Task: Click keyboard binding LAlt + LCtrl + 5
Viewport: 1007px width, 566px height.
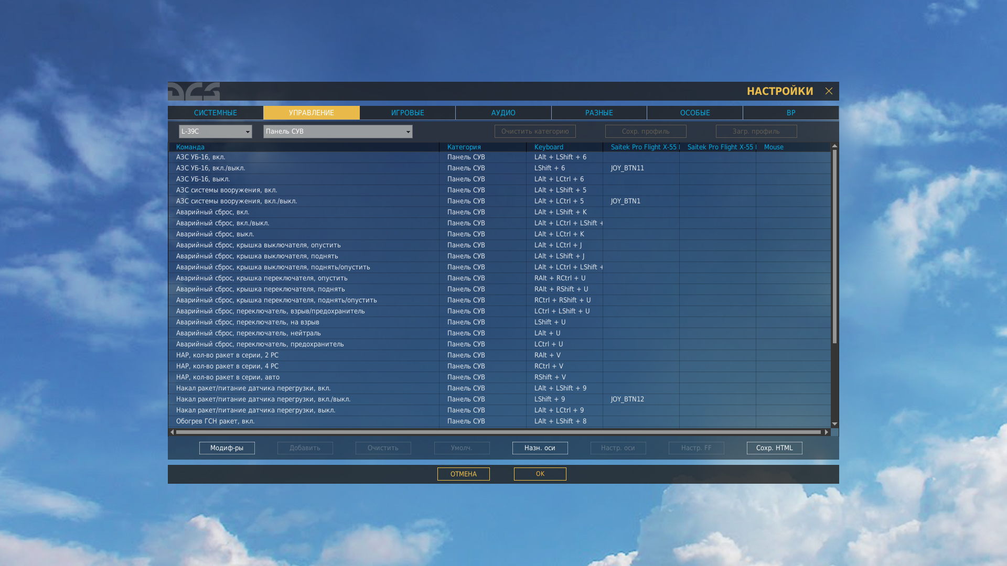Action: click(x=564, y=201)
